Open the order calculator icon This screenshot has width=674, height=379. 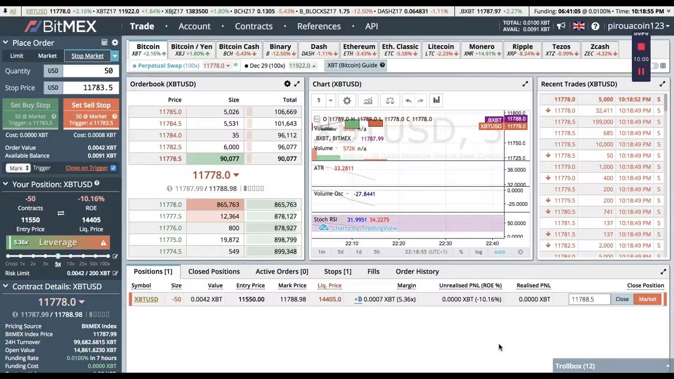[x=104, y=43]
